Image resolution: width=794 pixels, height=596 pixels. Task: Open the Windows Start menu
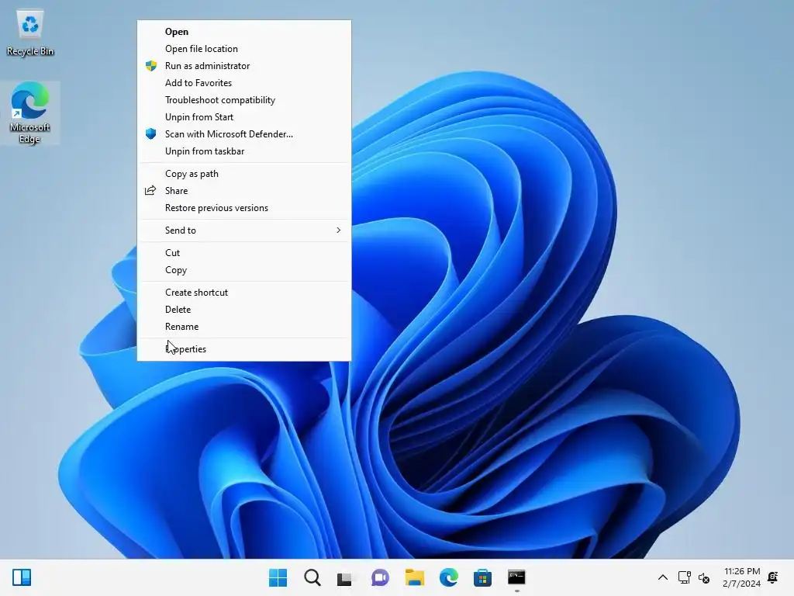(278, 577)
